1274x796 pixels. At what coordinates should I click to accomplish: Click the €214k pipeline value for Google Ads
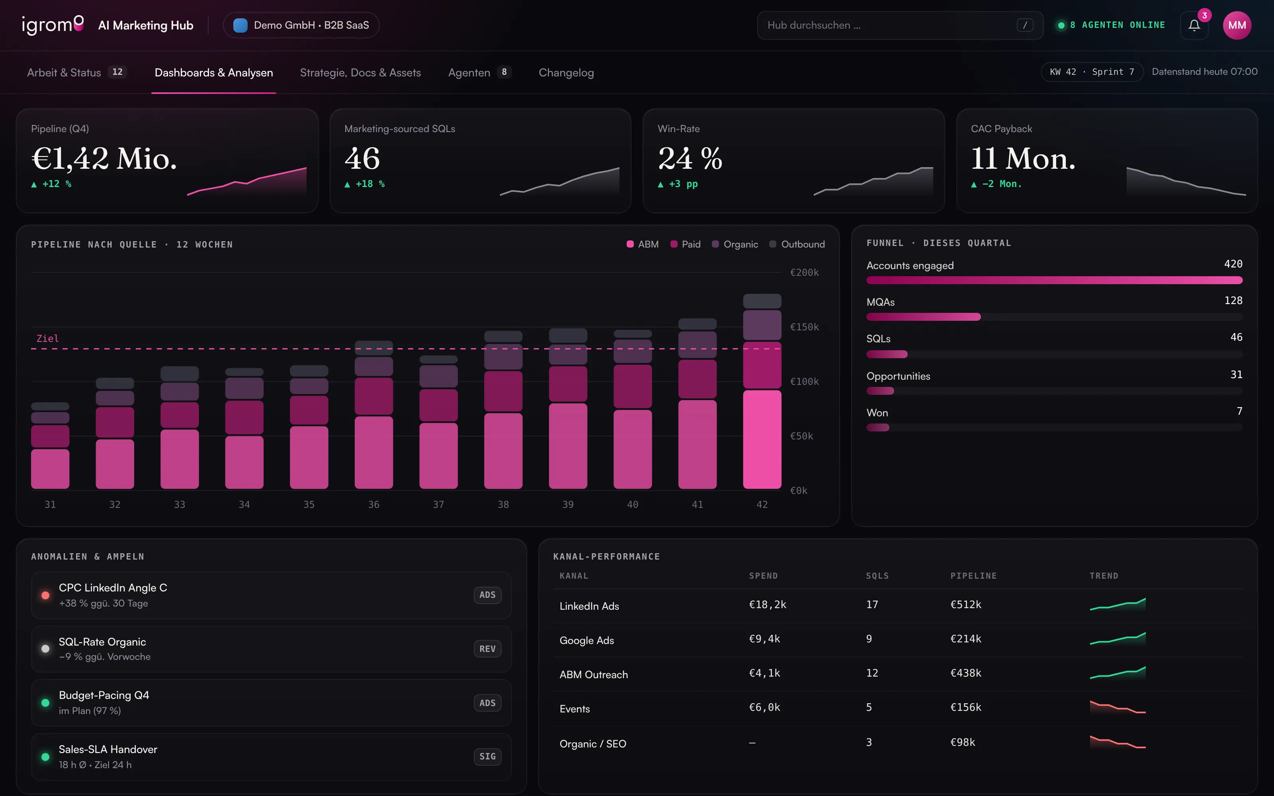tap(965, 638)
